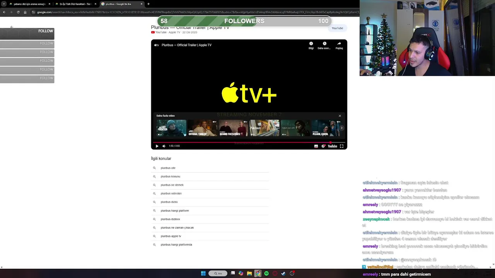Search related topic 'pluribus dizisi'
The width and height of the screenshot is (495, 278).
click(210, 202)
